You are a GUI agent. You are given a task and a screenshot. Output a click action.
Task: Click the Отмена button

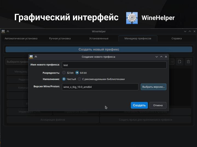click(x=158, y=105)
